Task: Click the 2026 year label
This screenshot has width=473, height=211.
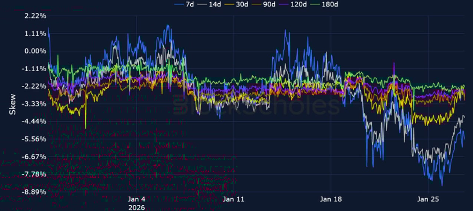Action: (137, 207)
